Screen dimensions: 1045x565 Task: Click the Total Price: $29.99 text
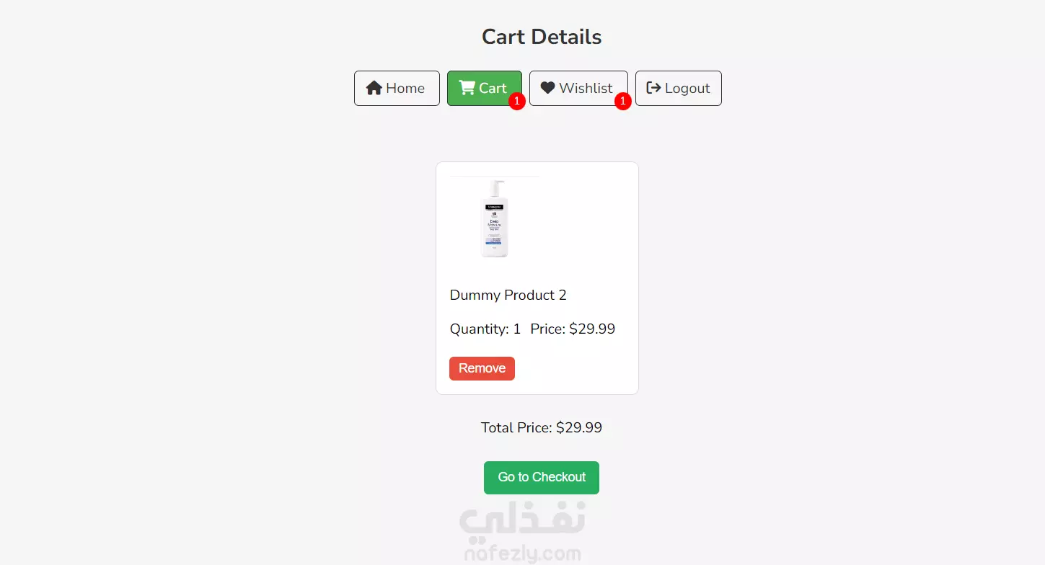click(x=542, y=427)
